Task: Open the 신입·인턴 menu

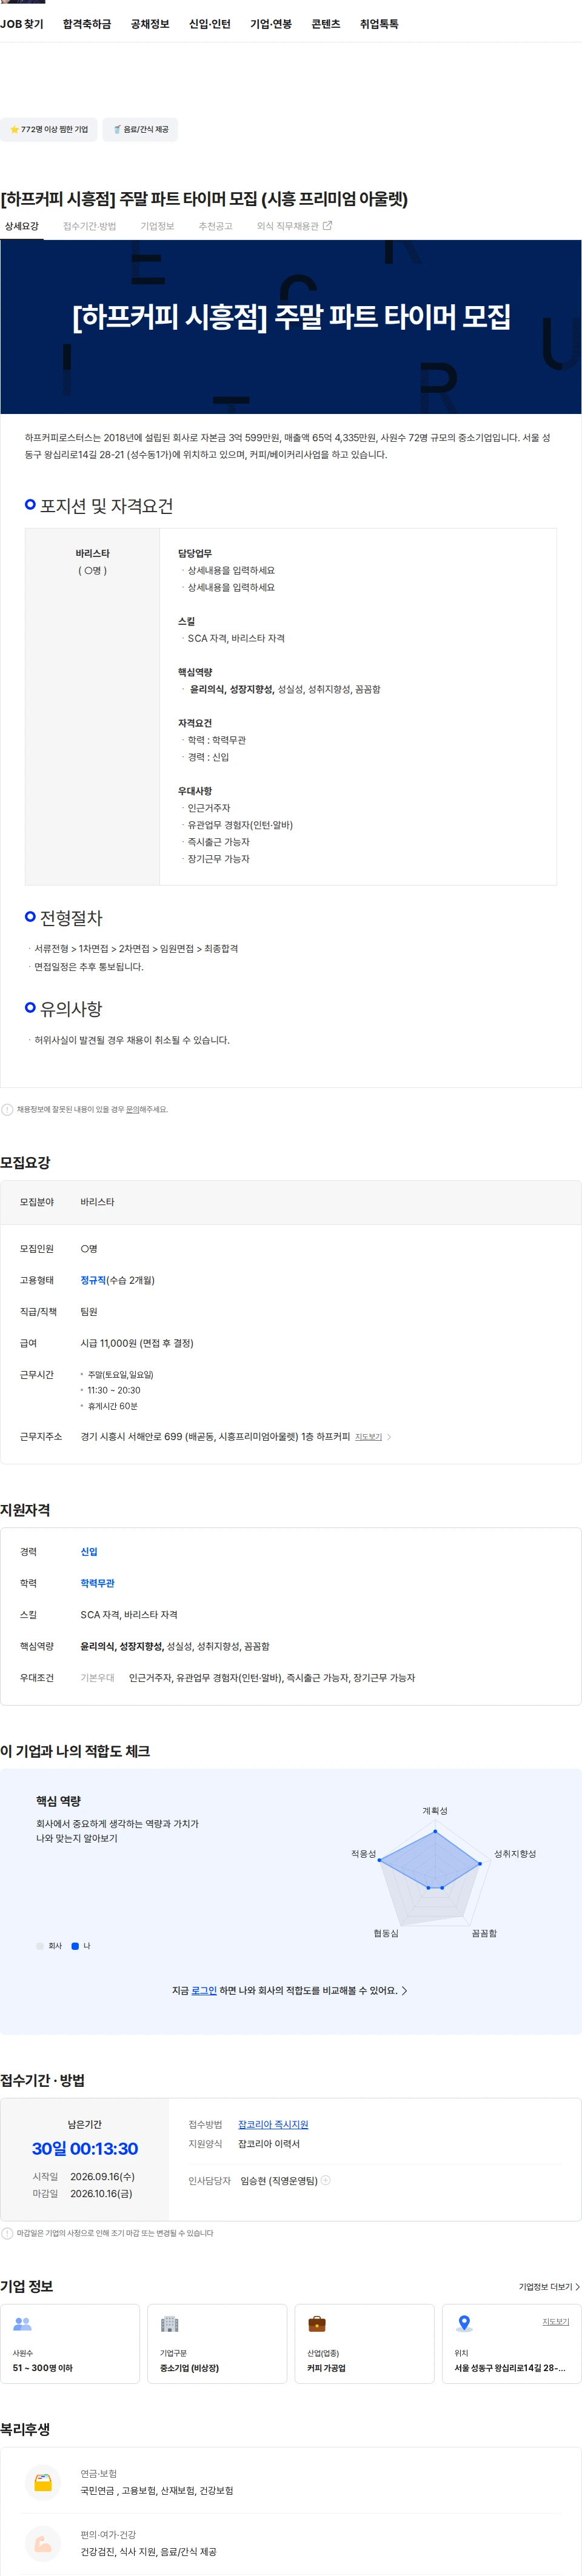Action: [210, 24]
